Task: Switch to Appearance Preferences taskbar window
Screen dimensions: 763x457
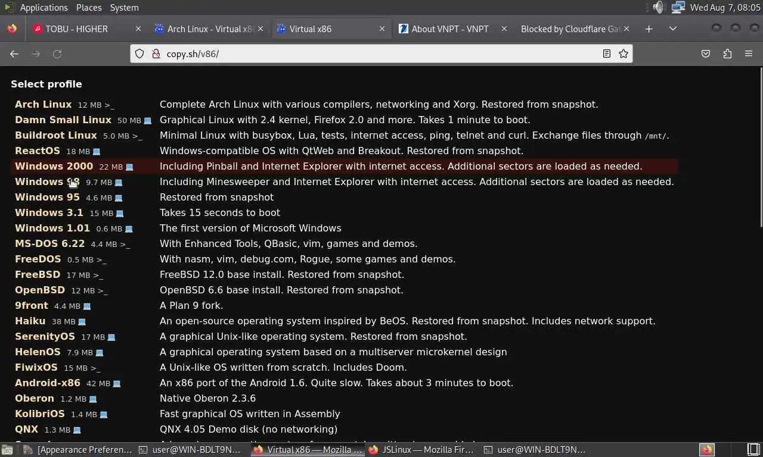Action: (x=78, y=450)
